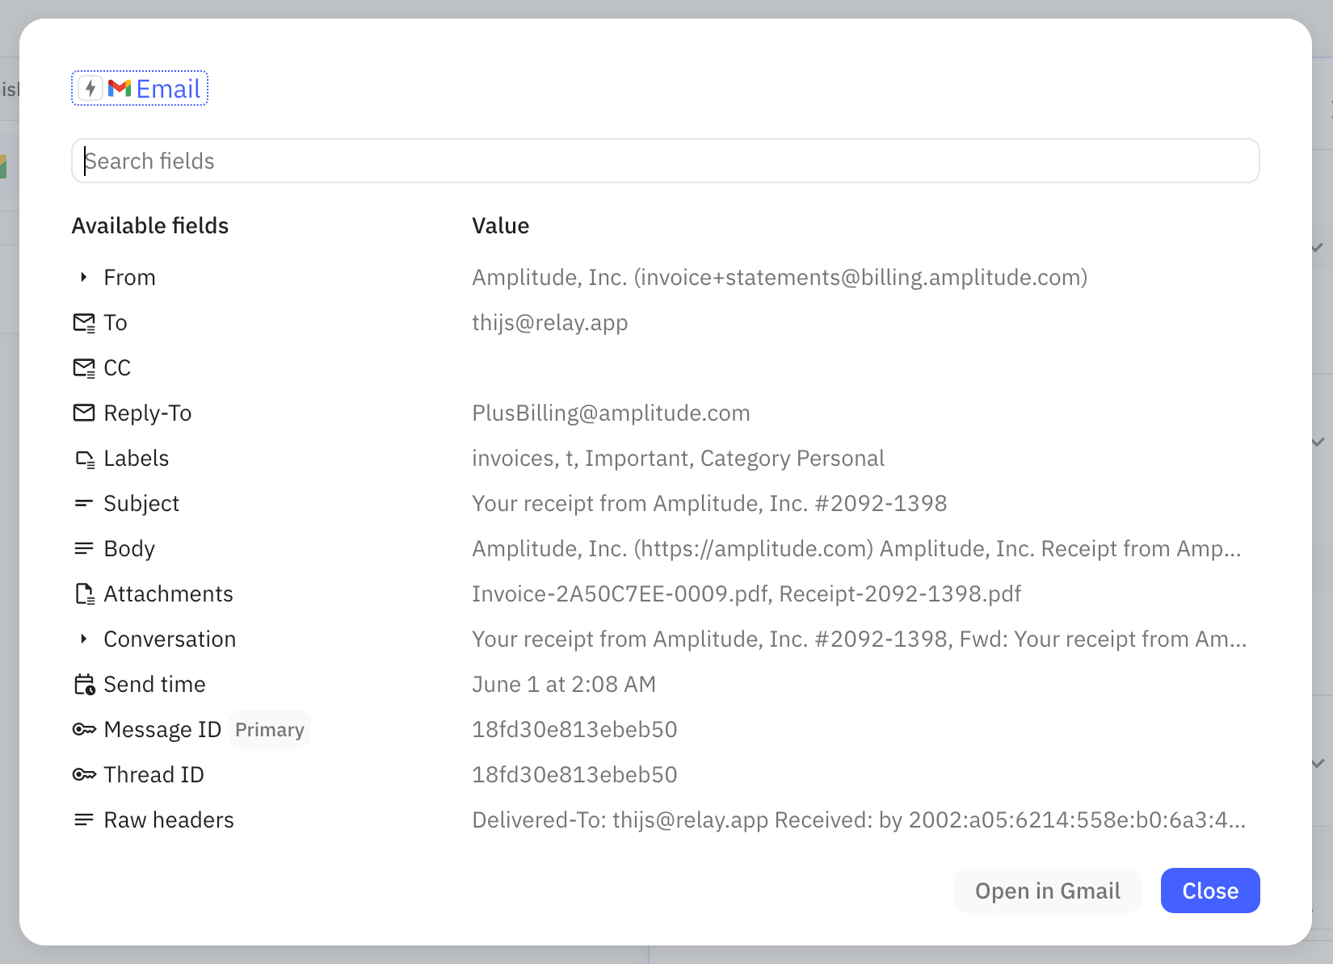
Task: Click the Subject short-text icon
Action: point(84,504)
